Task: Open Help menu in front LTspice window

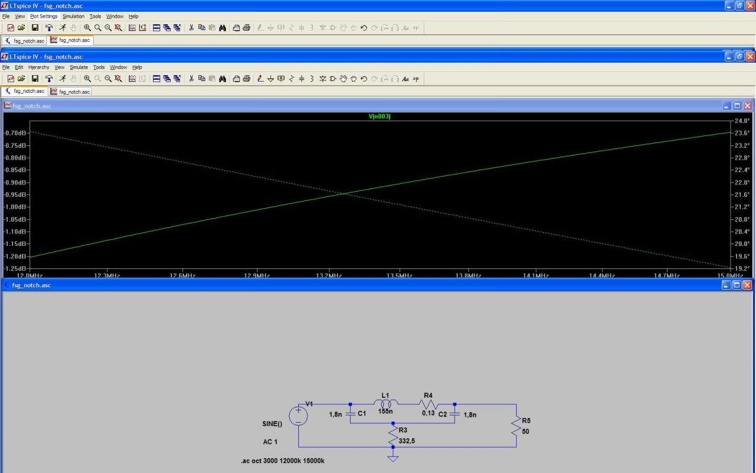Action: (137, 67)
